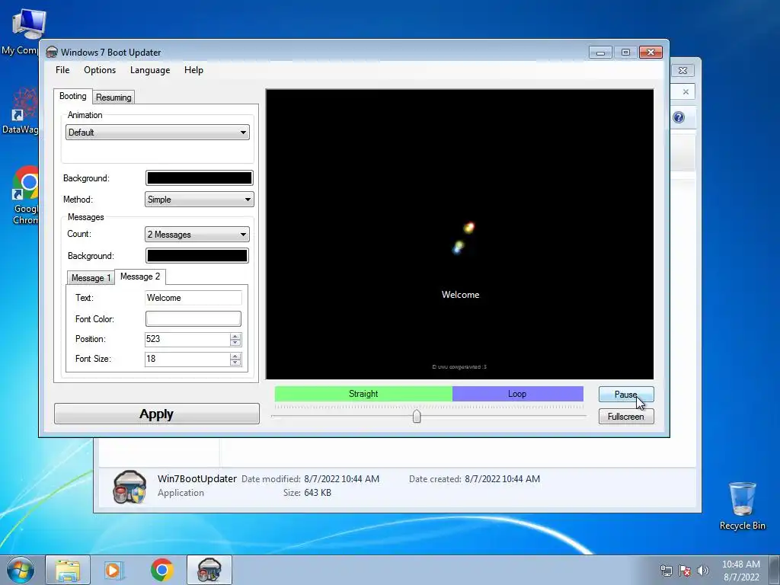Click the Show desktop button
780x585 pixels.
click(x=775, y=570)
